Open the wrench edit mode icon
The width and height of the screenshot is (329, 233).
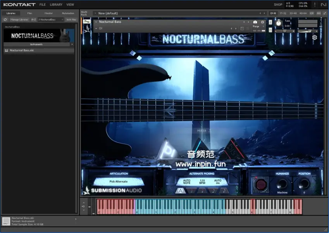tap(87, 21)
